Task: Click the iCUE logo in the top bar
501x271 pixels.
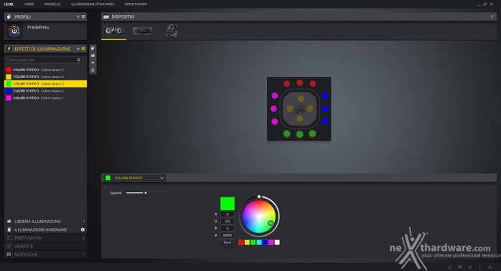Action: tap(9, 4)
